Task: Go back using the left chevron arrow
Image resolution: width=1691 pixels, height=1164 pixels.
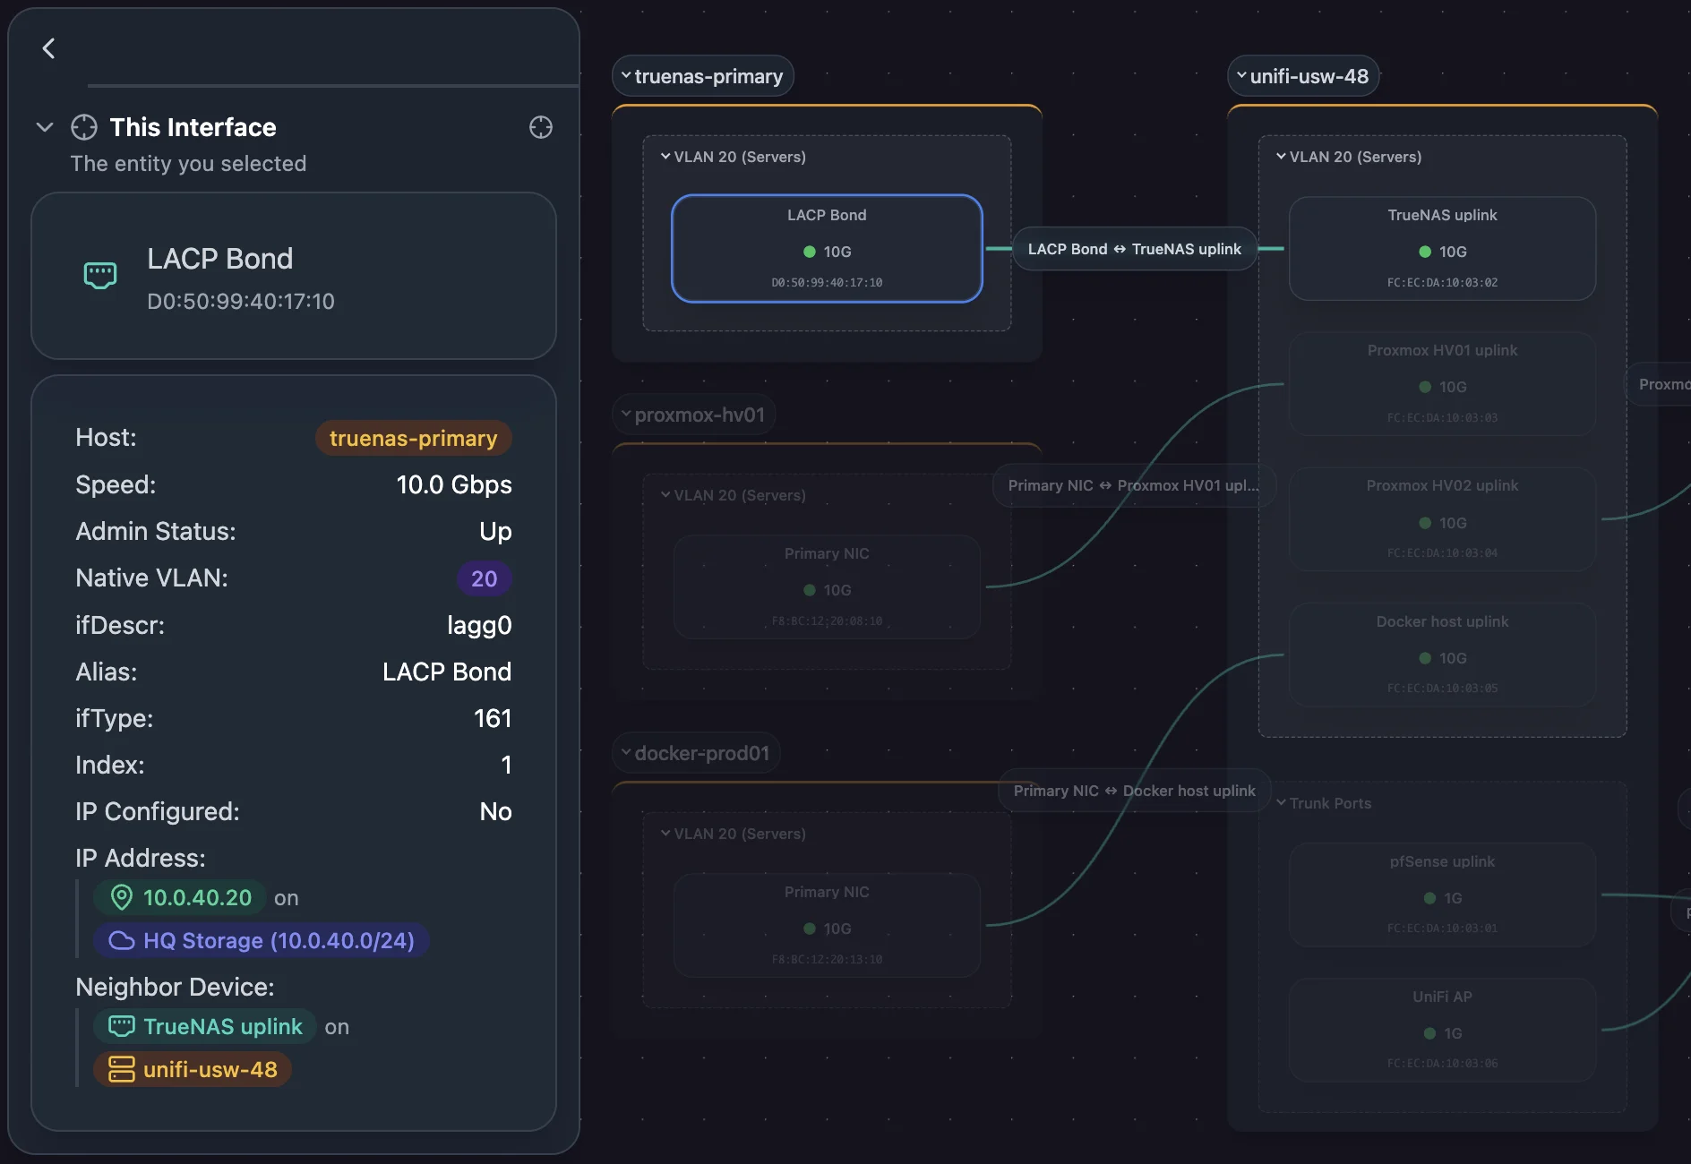Action: pos(49,48)
